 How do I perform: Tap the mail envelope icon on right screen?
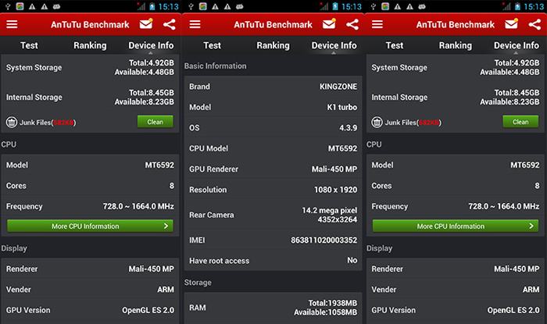coord(511,23)
